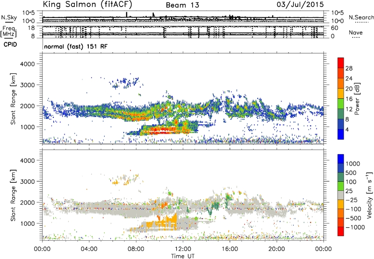Viewport: 374px width, 259px height.
Task: Click the 'normal (fast) 151 RF' text
Action: (x=76, y=46)
